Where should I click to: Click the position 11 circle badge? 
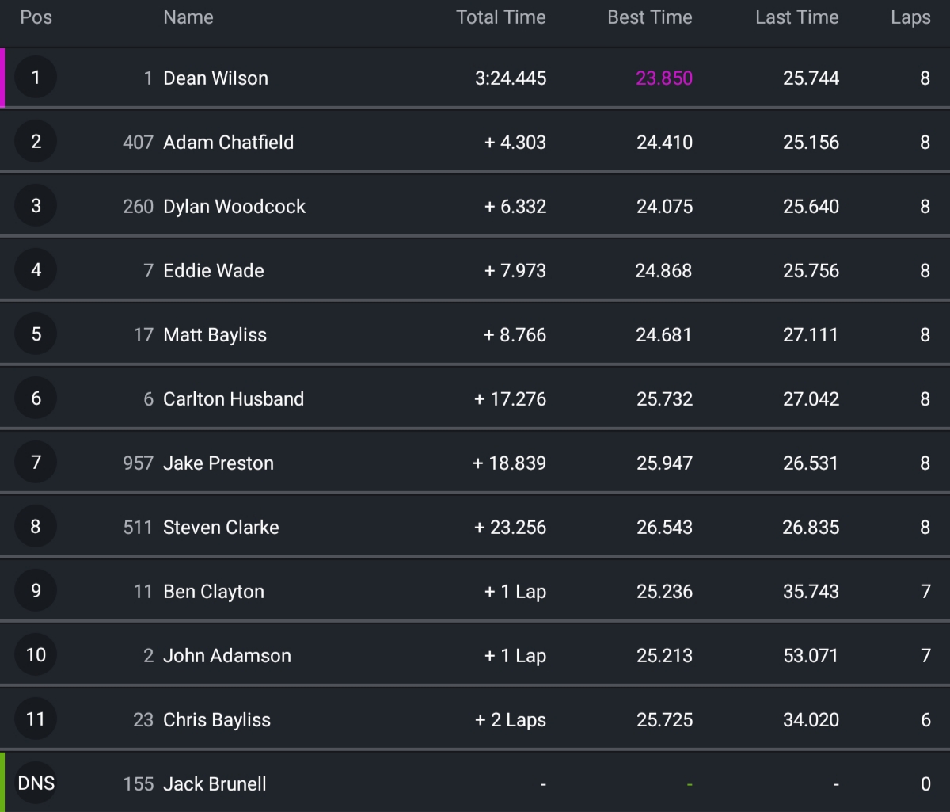36,719
